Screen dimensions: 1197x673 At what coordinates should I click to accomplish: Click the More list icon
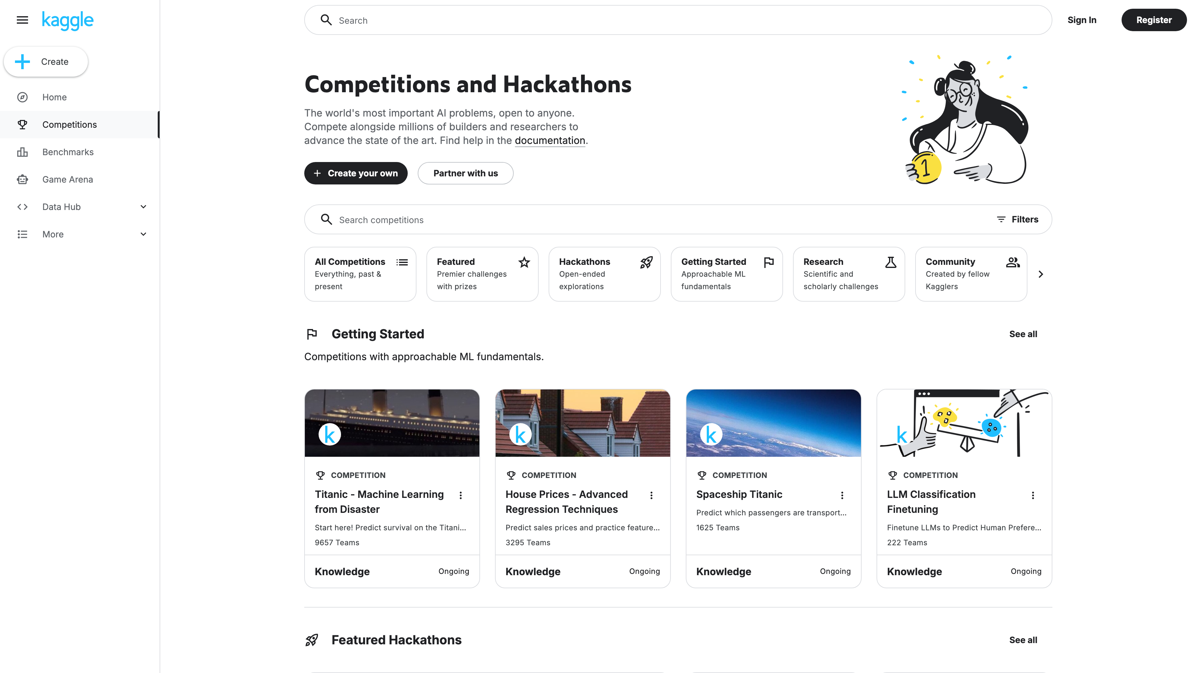(22, 234)
